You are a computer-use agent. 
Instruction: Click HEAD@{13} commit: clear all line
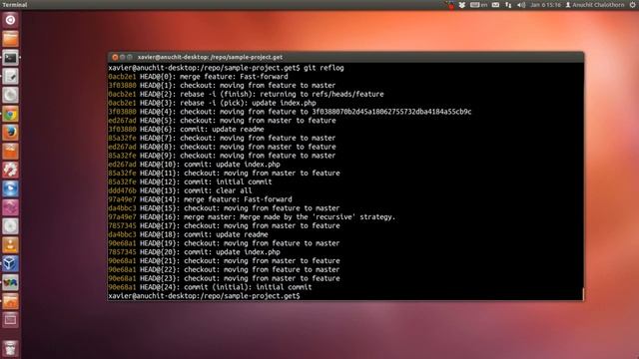coord(180,190)
